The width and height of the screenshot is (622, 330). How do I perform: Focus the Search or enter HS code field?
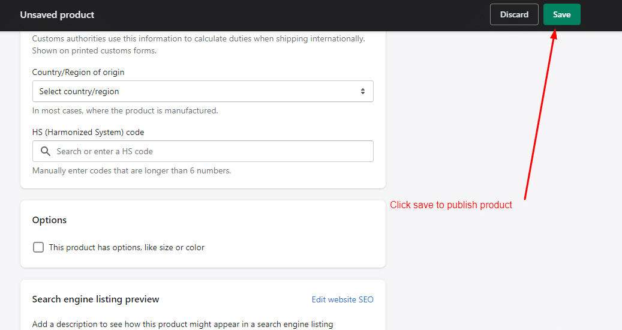(x=203, y=151)
